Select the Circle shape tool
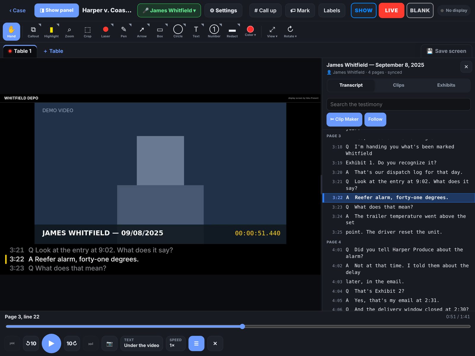The height and width of the screenshot is (356, 475). tap(178, 31)
